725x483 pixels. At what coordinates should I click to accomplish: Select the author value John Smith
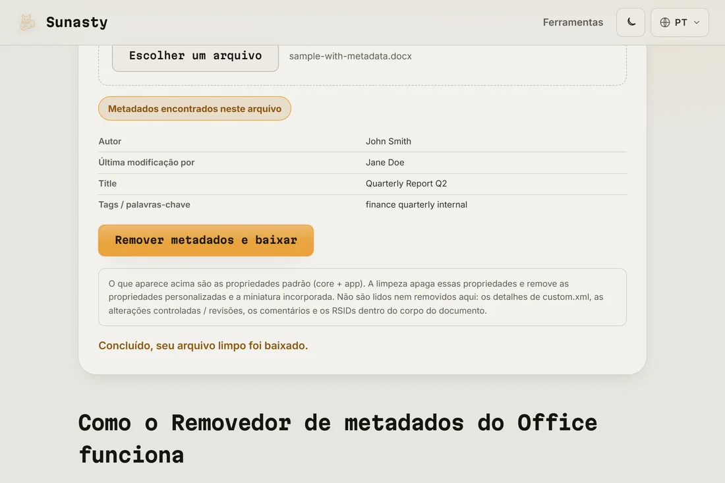pos(388,142)
